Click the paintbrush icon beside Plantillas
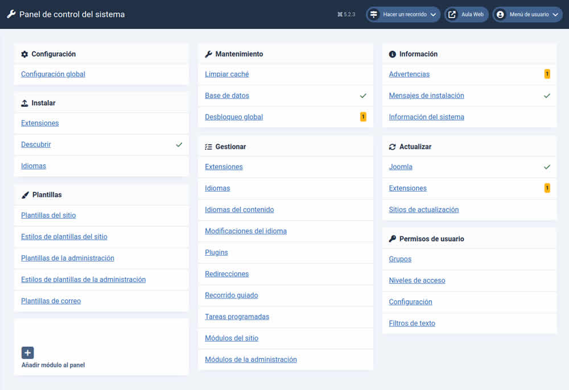569x390 pixels. pos(24,194)
